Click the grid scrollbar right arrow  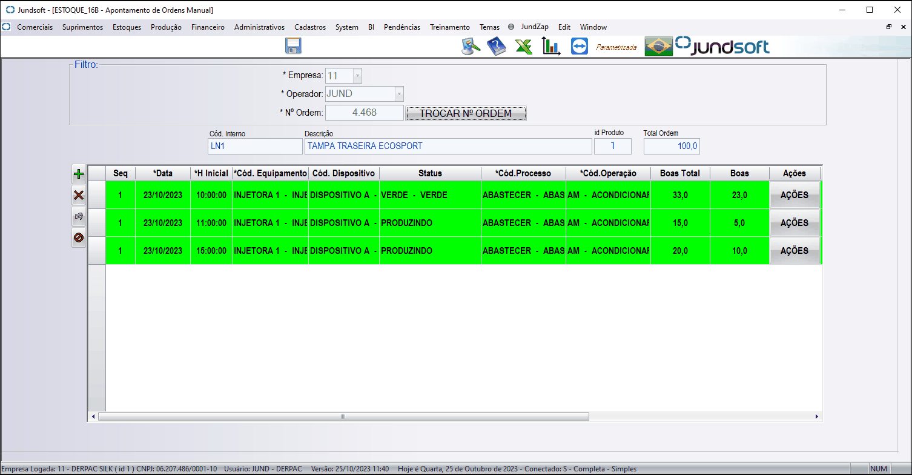point(816,417)
